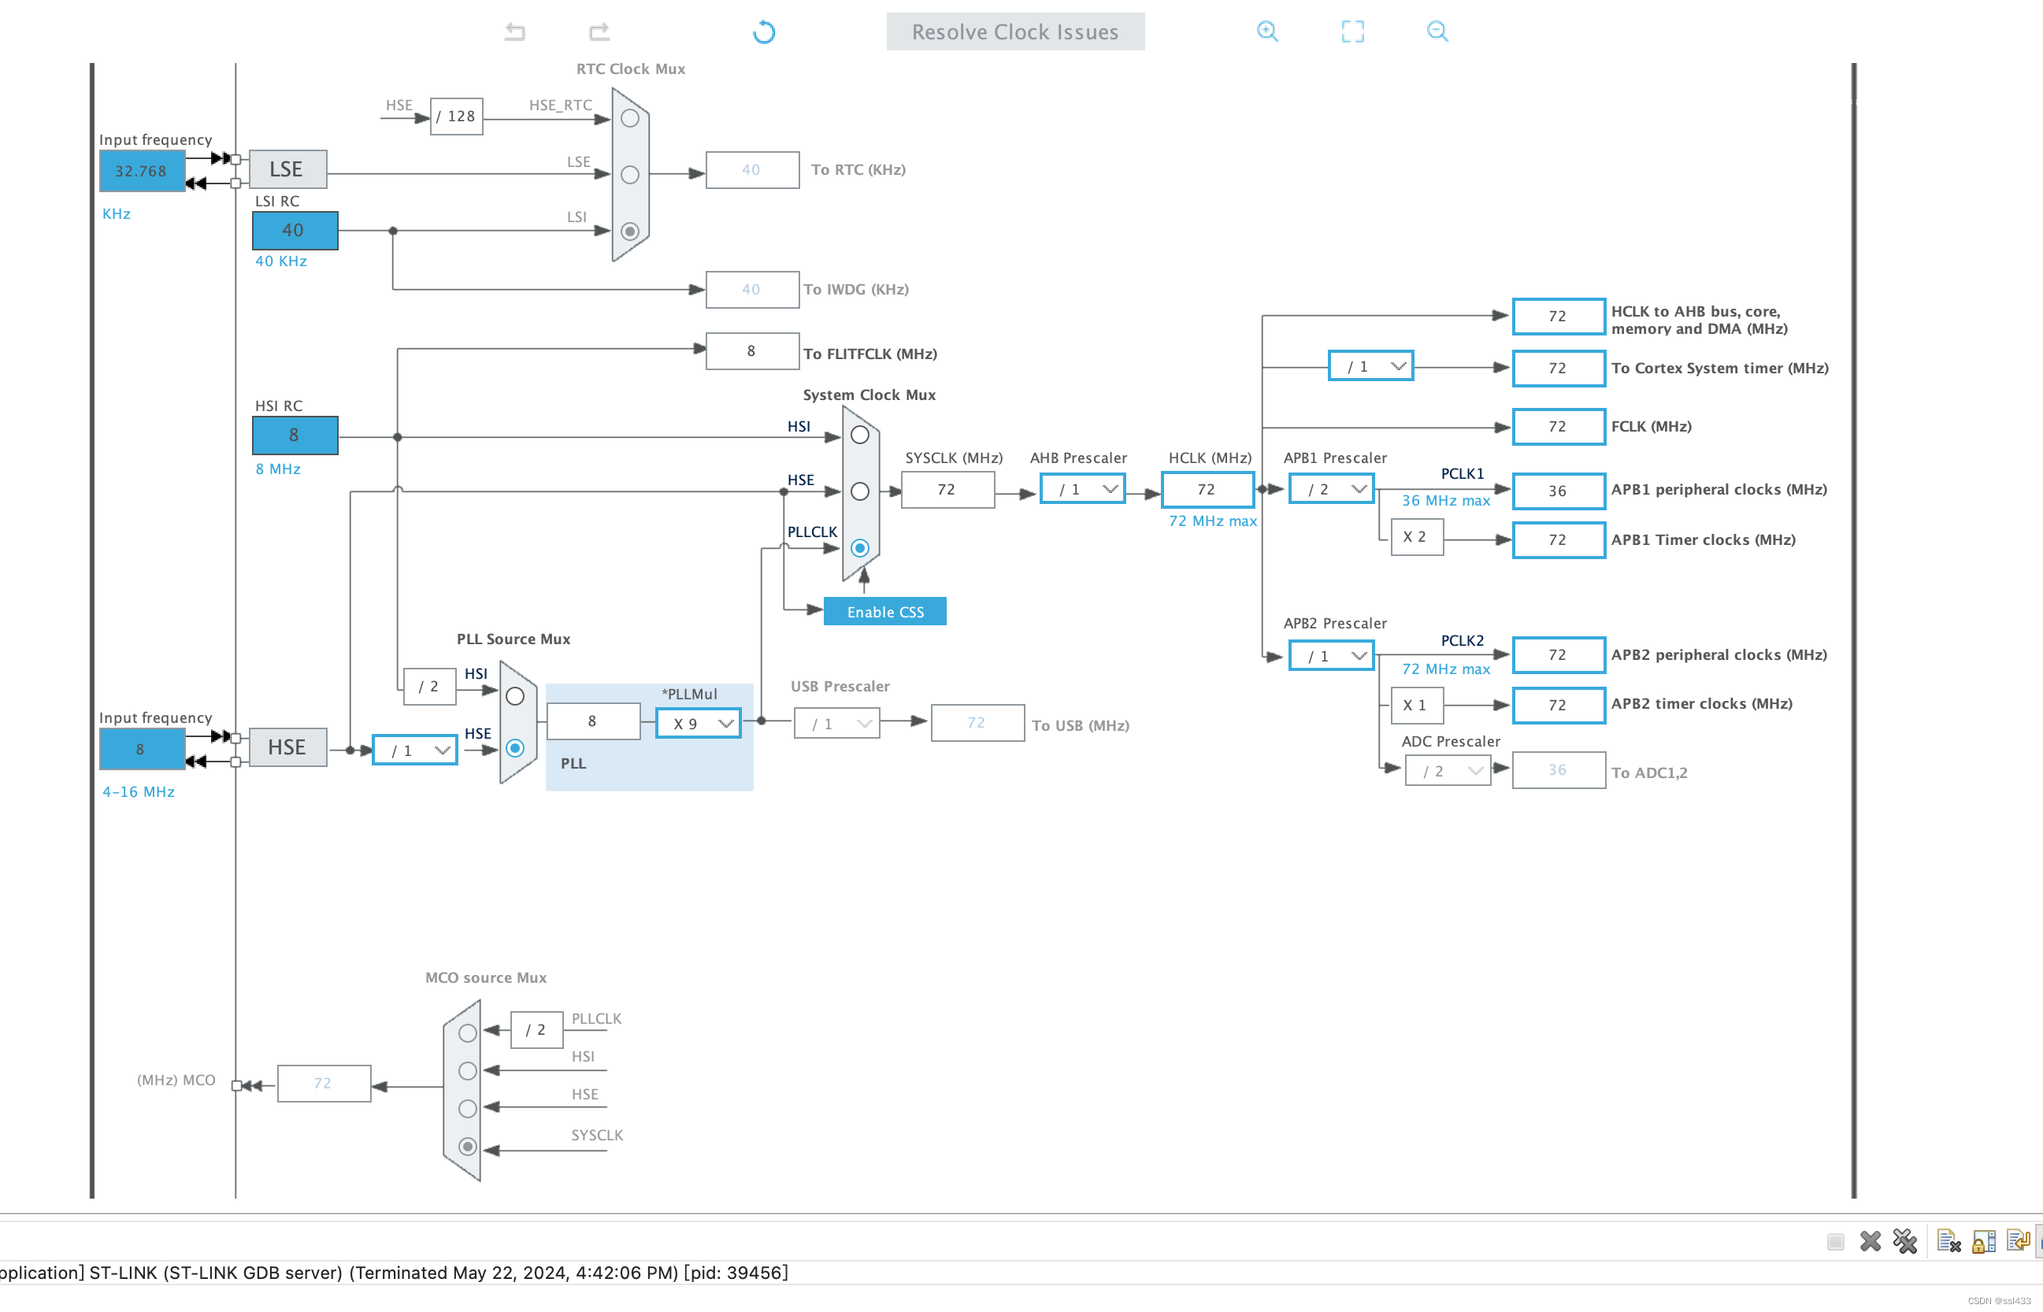Select HSE_RTC in RTC Clock Mux
The image size is (2043, 1312).
pos(629,118)
